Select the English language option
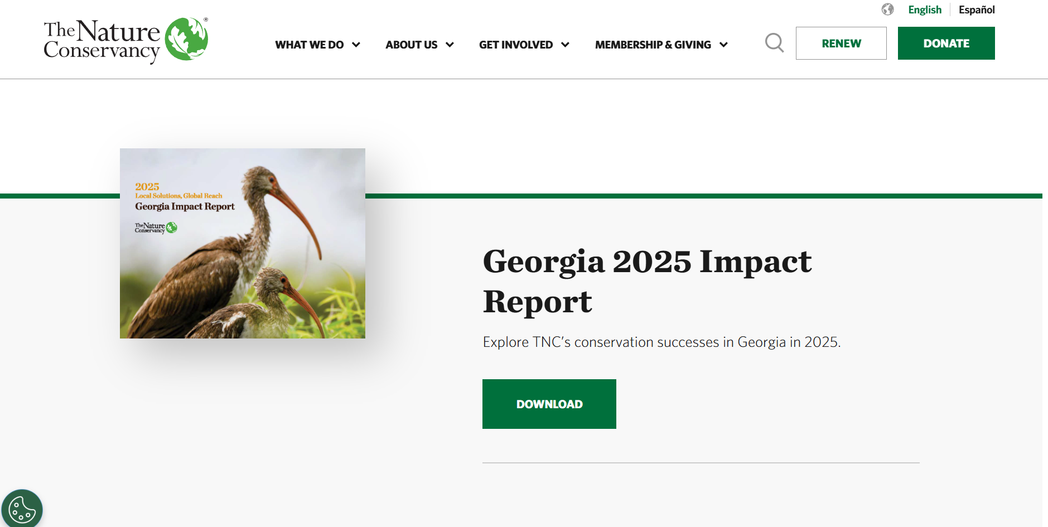 point(924,9)
